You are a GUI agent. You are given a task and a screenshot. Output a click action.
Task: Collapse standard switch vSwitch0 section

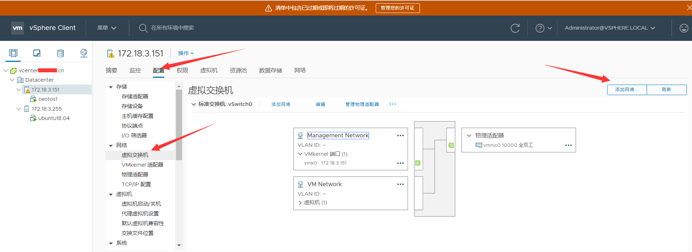point(193,104)
